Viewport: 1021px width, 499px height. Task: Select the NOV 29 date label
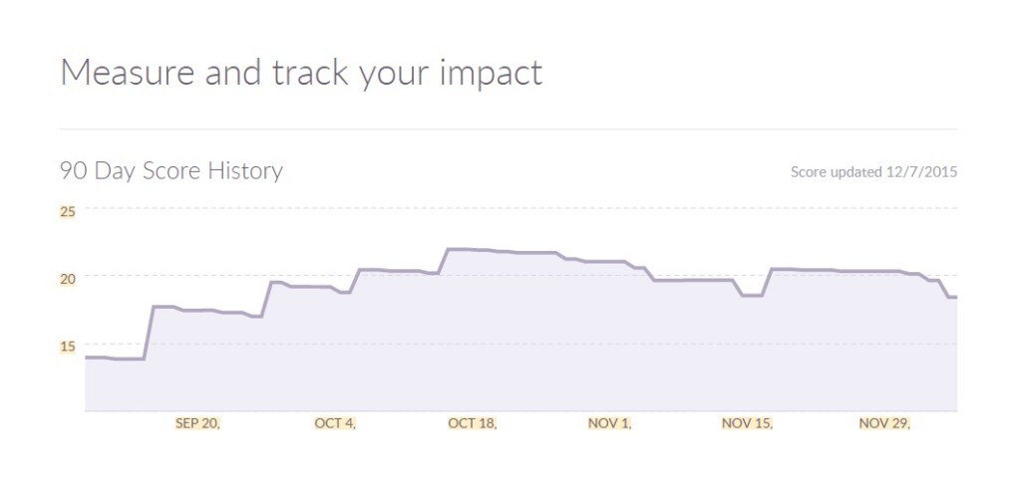(884, 423)
